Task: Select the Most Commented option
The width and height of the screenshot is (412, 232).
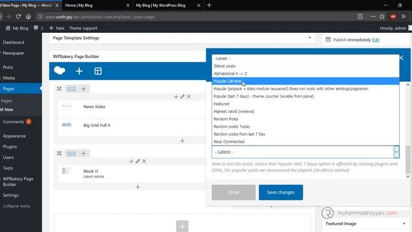Action: pos(305,142)
